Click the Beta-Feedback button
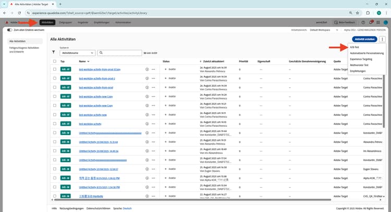Viewport: 391px width, 212px height. 345,22
